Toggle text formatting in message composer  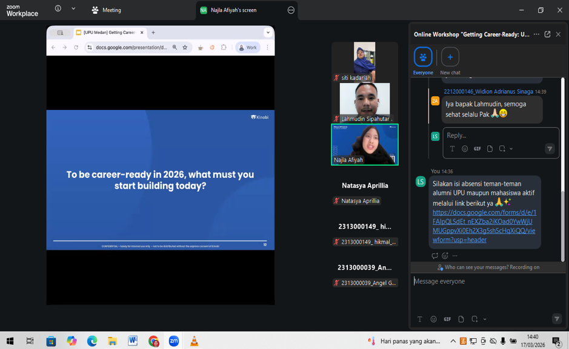pyautogui.click(x=419, y=319)
